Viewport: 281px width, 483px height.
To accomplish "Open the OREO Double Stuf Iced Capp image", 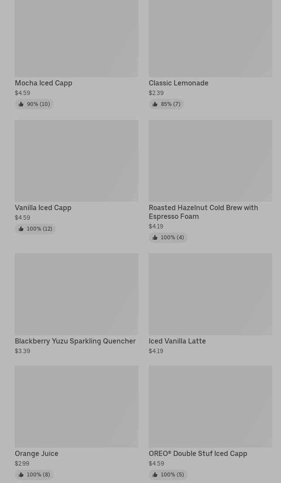I will pos(210,406).
